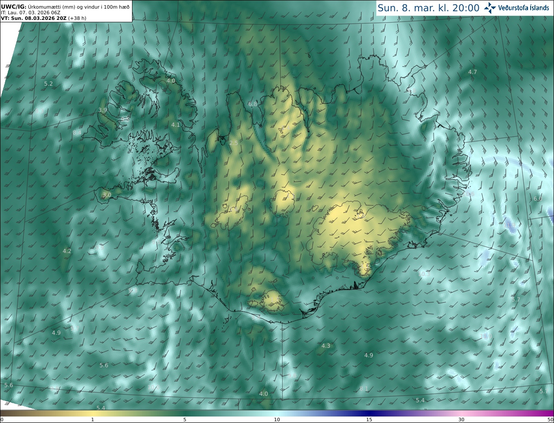Image resolution: width=554 pixels, height=423 pixels.
Task: Click the Veðurstofa Íslands logo
Action: tap(517, 8)
